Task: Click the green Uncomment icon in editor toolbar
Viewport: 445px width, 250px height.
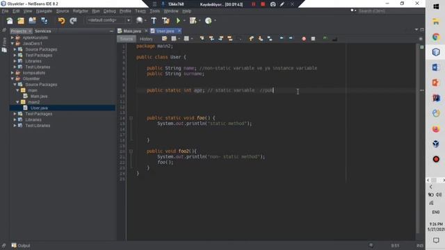Action: pyautogui.click(x=325, y=39)
